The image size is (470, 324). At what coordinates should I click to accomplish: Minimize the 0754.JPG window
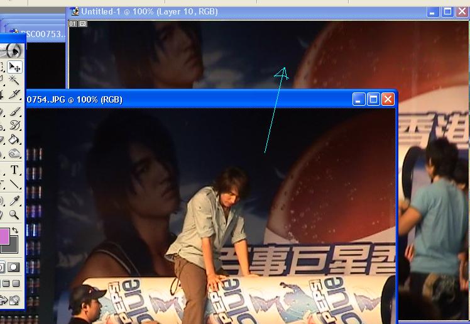pyautogui.click(x=359, y=99)
